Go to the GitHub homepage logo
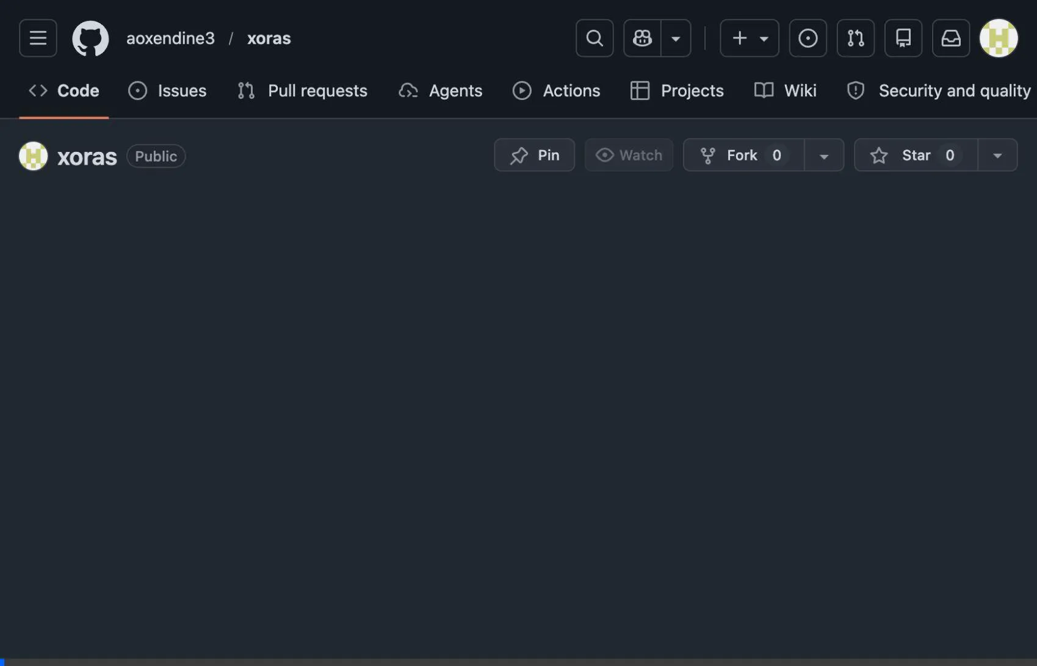 point(90,38)
